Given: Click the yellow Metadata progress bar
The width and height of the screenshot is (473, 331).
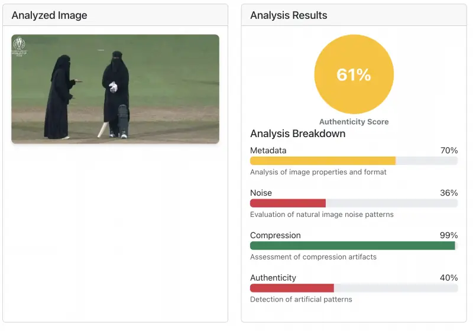Looking at the screenshot, I should 323,161.
